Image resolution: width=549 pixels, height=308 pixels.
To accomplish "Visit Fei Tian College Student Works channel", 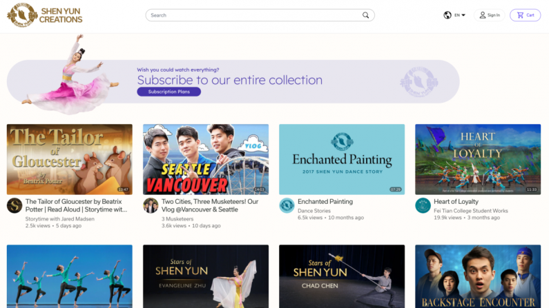I will [x=470, y=211].
